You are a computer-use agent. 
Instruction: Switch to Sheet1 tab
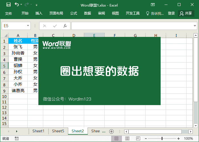[x=38, y=131]
